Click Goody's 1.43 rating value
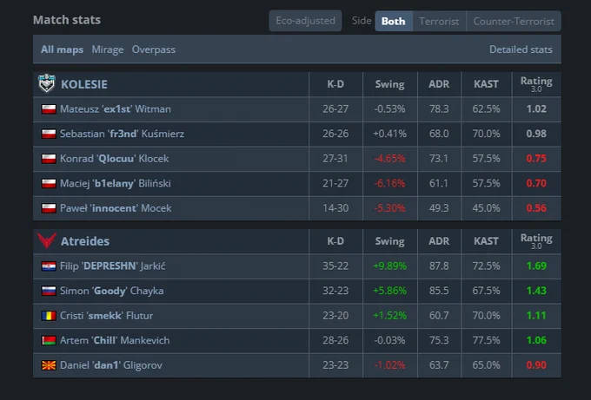Screen dimensions: 591x400 point(536,291)
